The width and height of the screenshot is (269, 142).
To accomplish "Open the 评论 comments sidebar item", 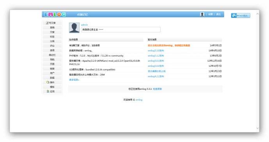I will [x=52, y=46].
